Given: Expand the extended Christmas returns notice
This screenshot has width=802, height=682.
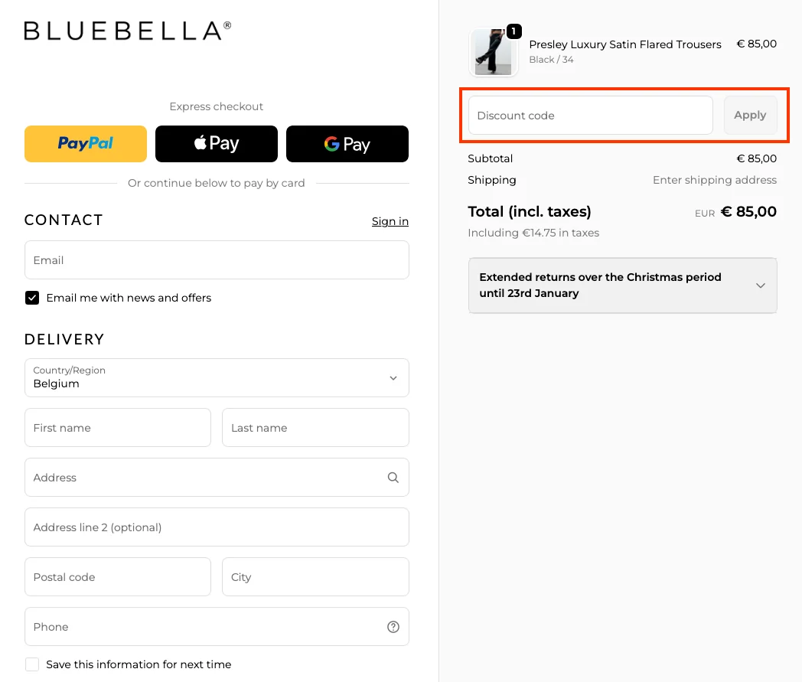Looking at the screenshot, I should (x=622, y=286).
